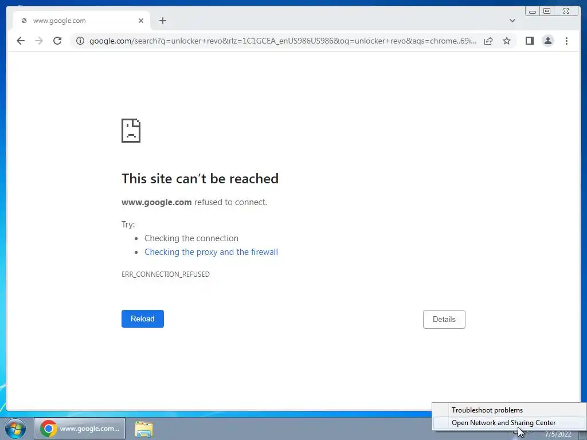Click 'This site can't be reached' heading
Image resolution: width=587 pixels, height=440 pixels.
pos(200,179)
